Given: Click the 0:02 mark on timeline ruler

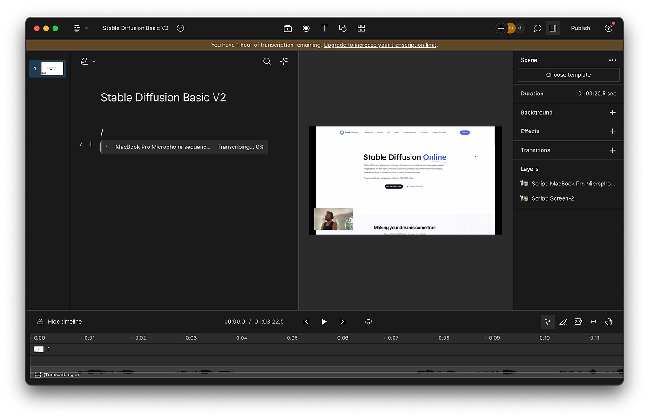Looking at the screenshot, I should pos(140,338).
